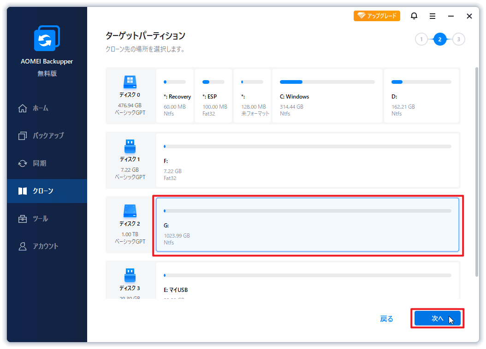Select the *: Recovery 60.00 MB partition
Screen dimensions: 486x349
coord(175,96)
